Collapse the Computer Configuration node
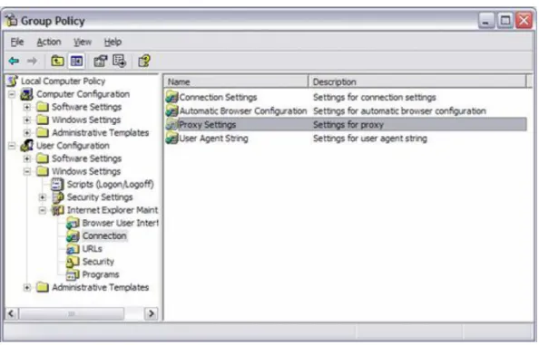The image size is (539, 345). (x=12, y=94)
